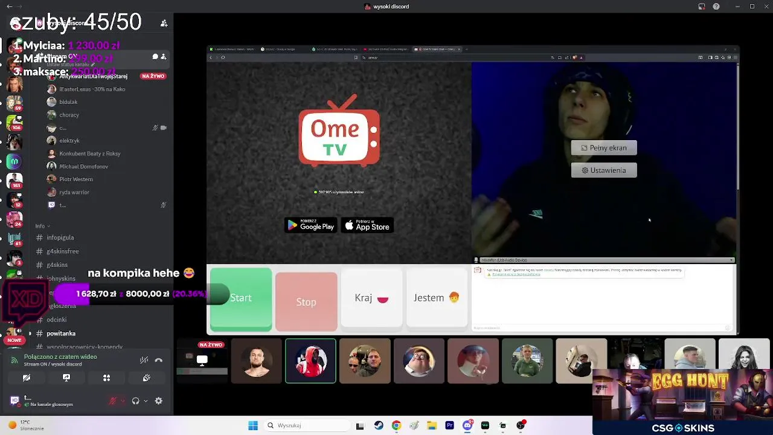This screenshot has height=435, width=773.
Task: Disconnect from the voice call
Action: (159, 360)
